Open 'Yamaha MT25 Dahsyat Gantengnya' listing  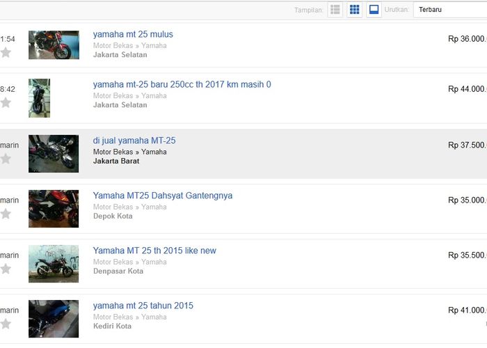tap(163, 196)
